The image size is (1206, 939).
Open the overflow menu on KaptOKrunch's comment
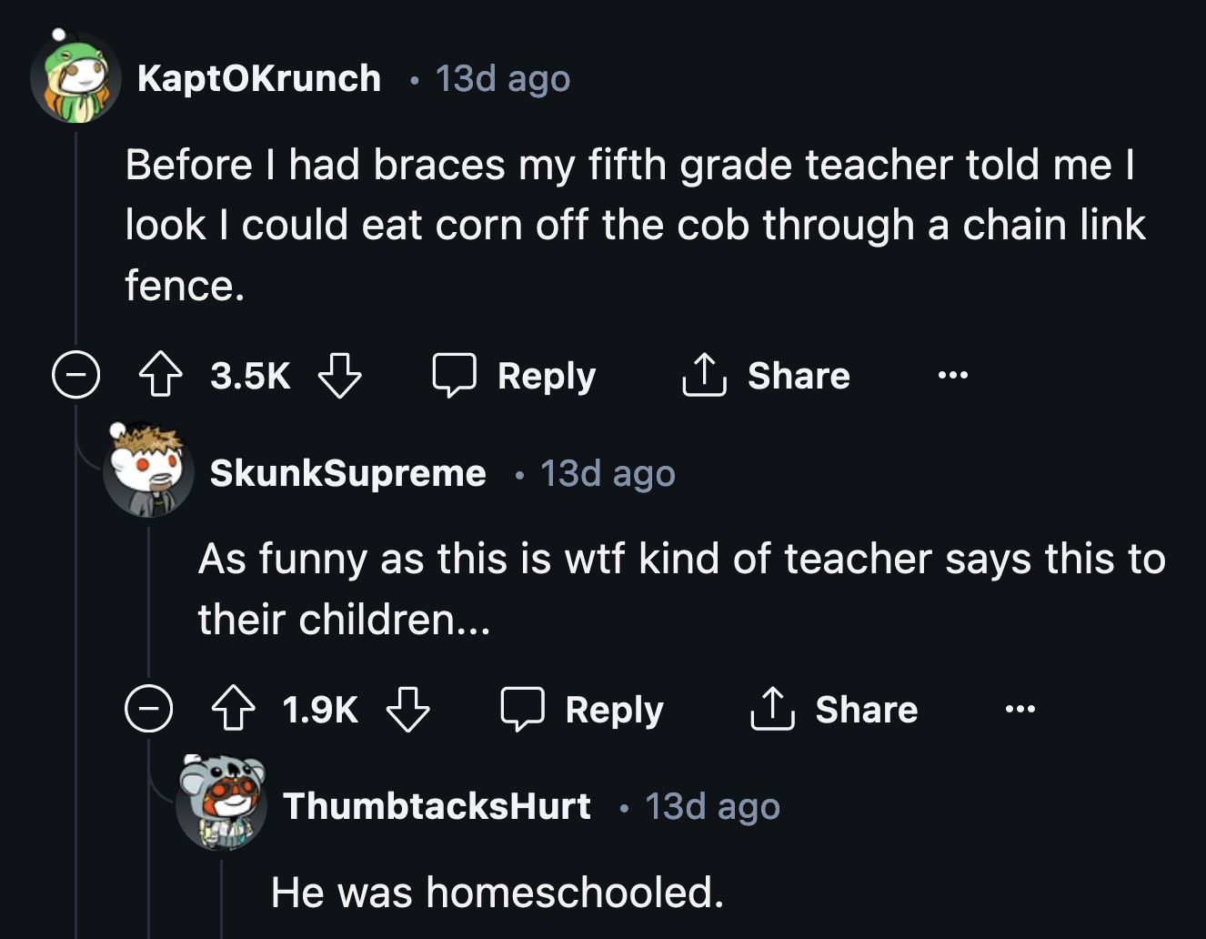point(951,375)
